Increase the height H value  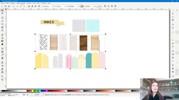(95, 6)
